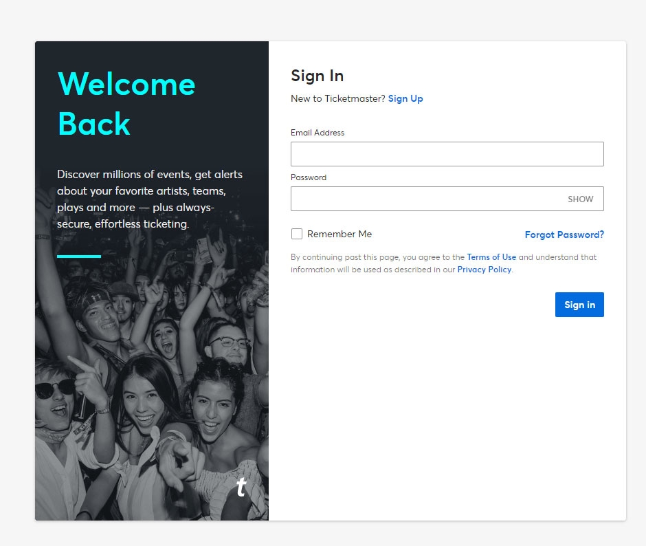Screen dimensions: 646x546
Task: Click the 'Email Address' field label
Action: (x=318, y=133)
